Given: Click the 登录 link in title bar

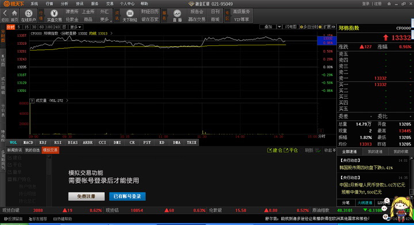Looking at the screenshot, I should point(366,3).
